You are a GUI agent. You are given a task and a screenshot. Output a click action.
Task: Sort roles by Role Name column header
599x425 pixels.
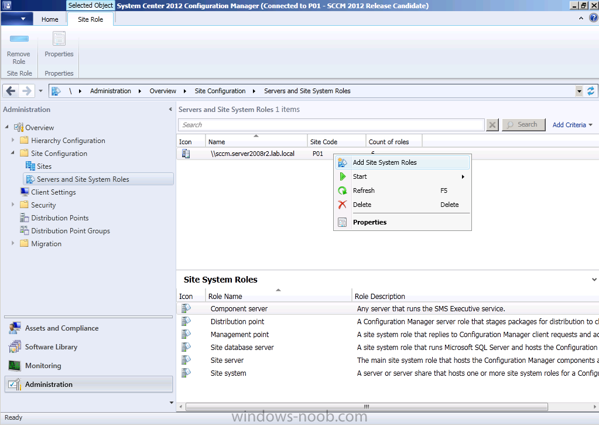tap(279, 295)
